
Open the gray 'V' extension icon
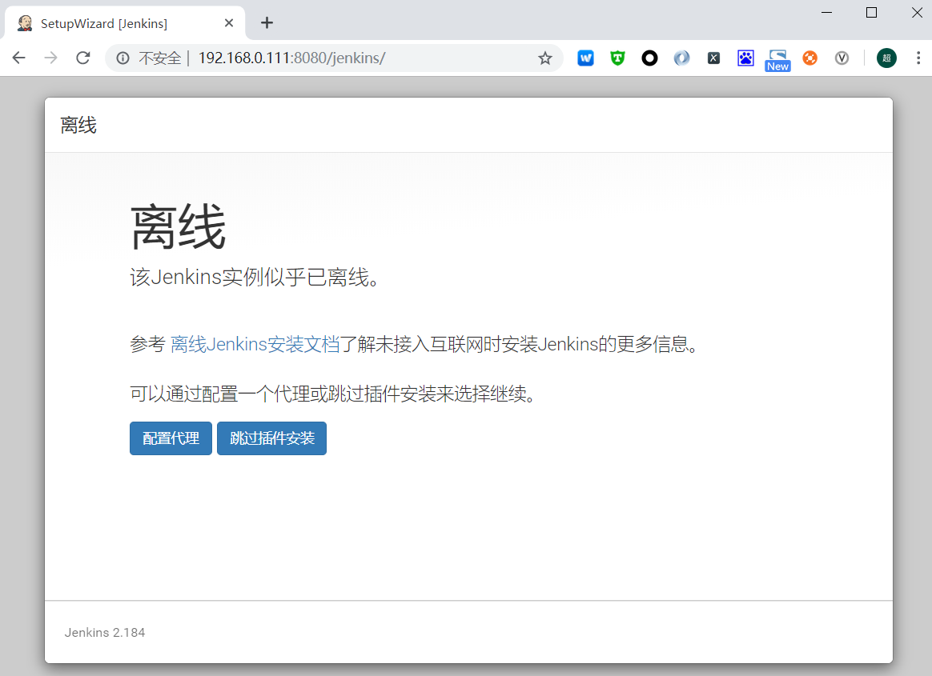point(842,58)
